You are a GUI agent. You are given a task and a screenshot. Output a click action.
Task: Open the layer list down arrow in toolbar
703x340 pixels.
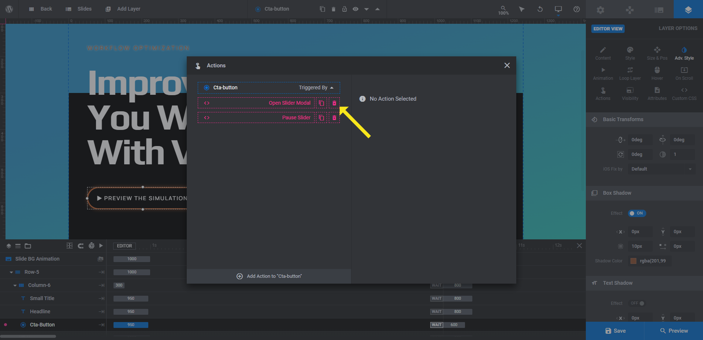(367, 9)
